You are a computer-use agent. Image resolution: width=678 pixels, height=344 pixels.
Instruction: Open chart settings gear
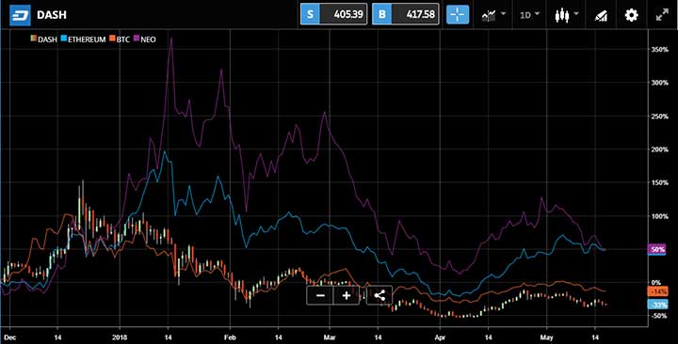point(631,15)
